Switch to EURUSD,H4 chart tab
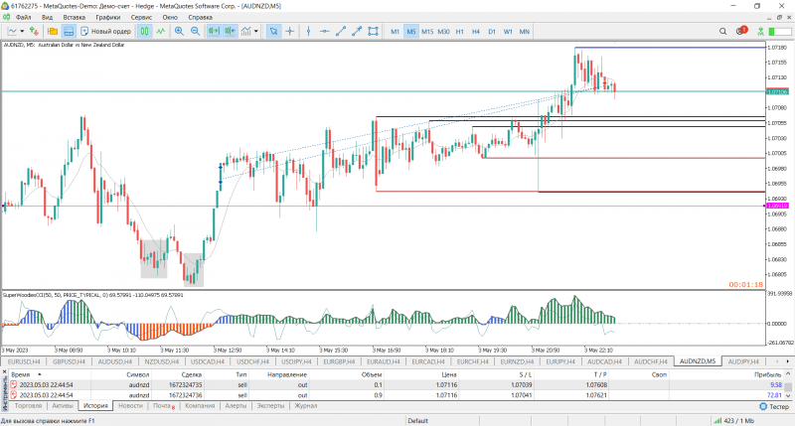The image size is (795, 426). click(x=24, y=361)
